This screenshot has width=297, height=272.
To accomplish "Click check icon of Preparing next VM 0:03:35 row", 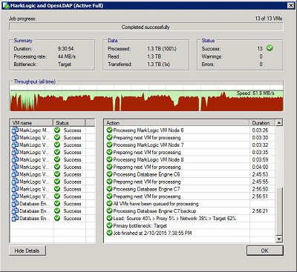I will [109, 152].
